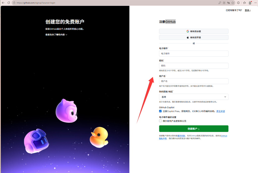Open the 服务条款 terms of service link
The height and width of the screenshot is (173, 258).
(x=181, y=136)
